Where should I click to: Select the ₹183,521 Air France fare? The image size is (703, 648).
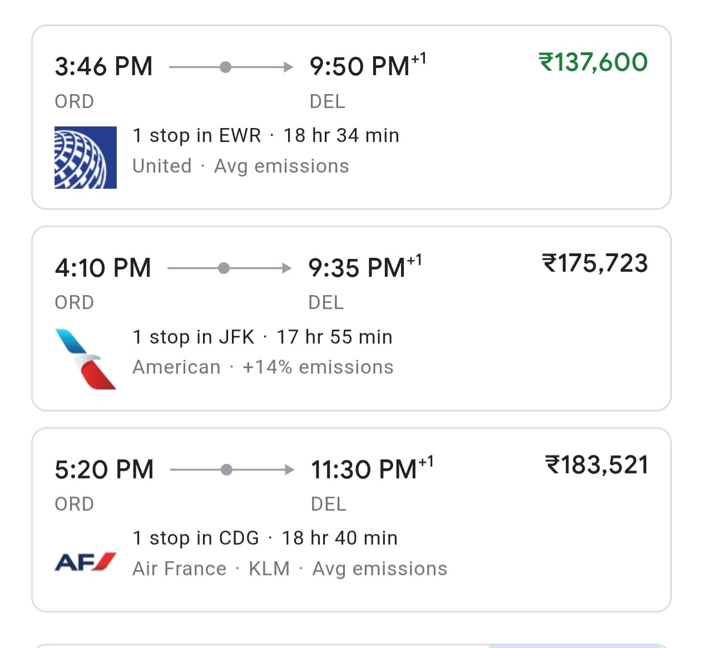(x=596, y=465)
